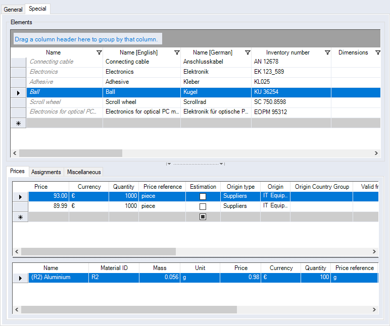The image size is (390, 326).
Task: Open the Miscellaneous tab
Action: (84, 172)
